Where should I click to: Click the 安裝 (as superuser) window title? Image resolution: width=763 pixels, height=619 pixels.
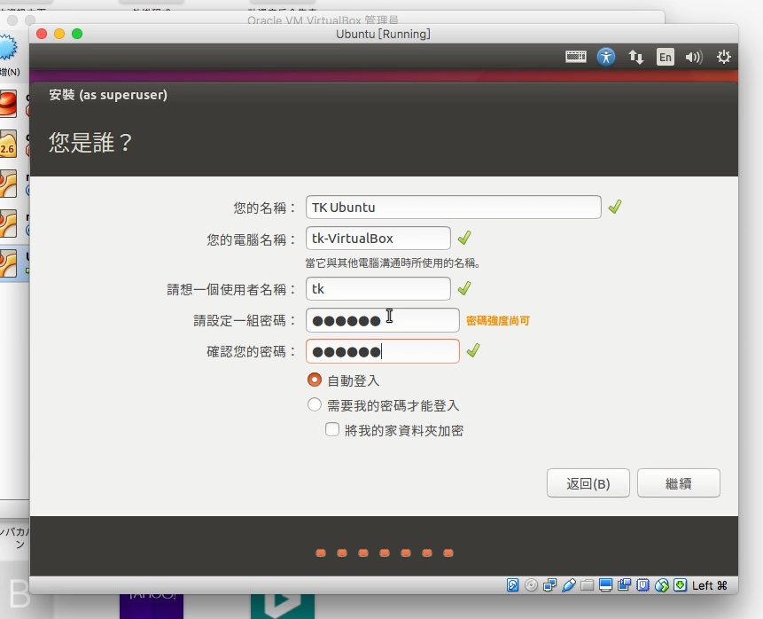tap(108, 95)
